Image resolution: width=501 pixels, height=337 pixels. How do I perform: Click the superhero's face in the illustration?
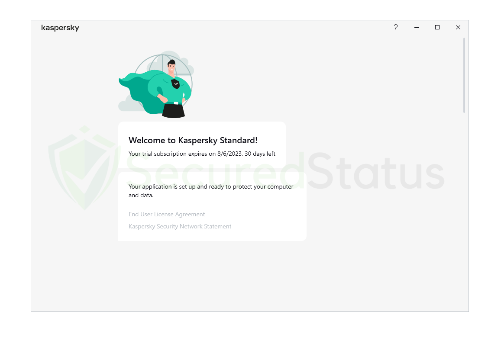(x=172, y=67)
